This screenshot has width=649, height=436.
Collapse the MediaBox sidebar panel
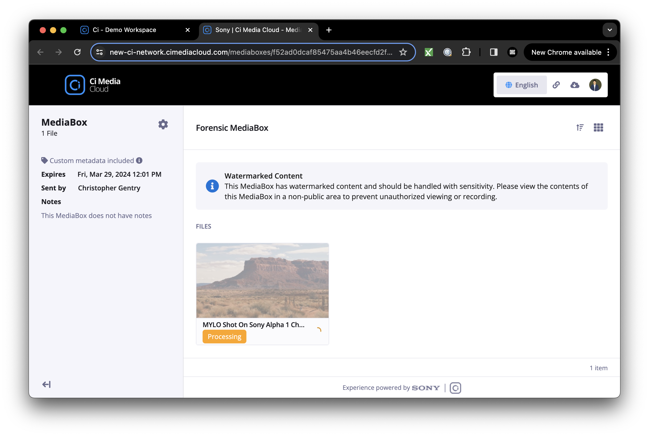click(46, 384)
